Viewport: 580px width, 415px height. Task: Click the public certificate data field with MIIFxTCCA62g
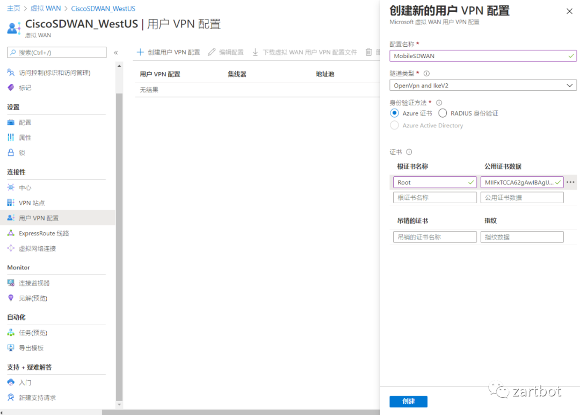pyautogui.click(x=522, y=182)
